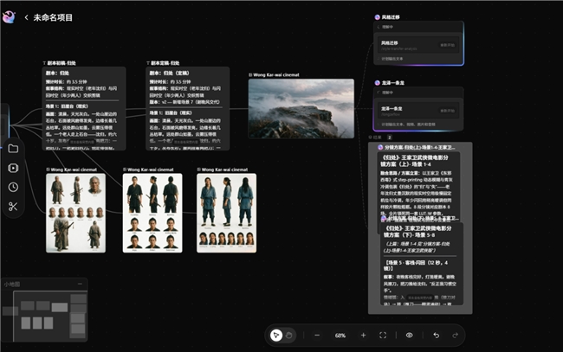Go back using the arrow beside 未命名项目
The height and width of the screenshot is (352, 563).
coord(26,17)
